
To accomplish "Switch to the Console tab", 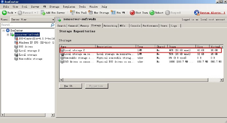I will pos(135,26).
